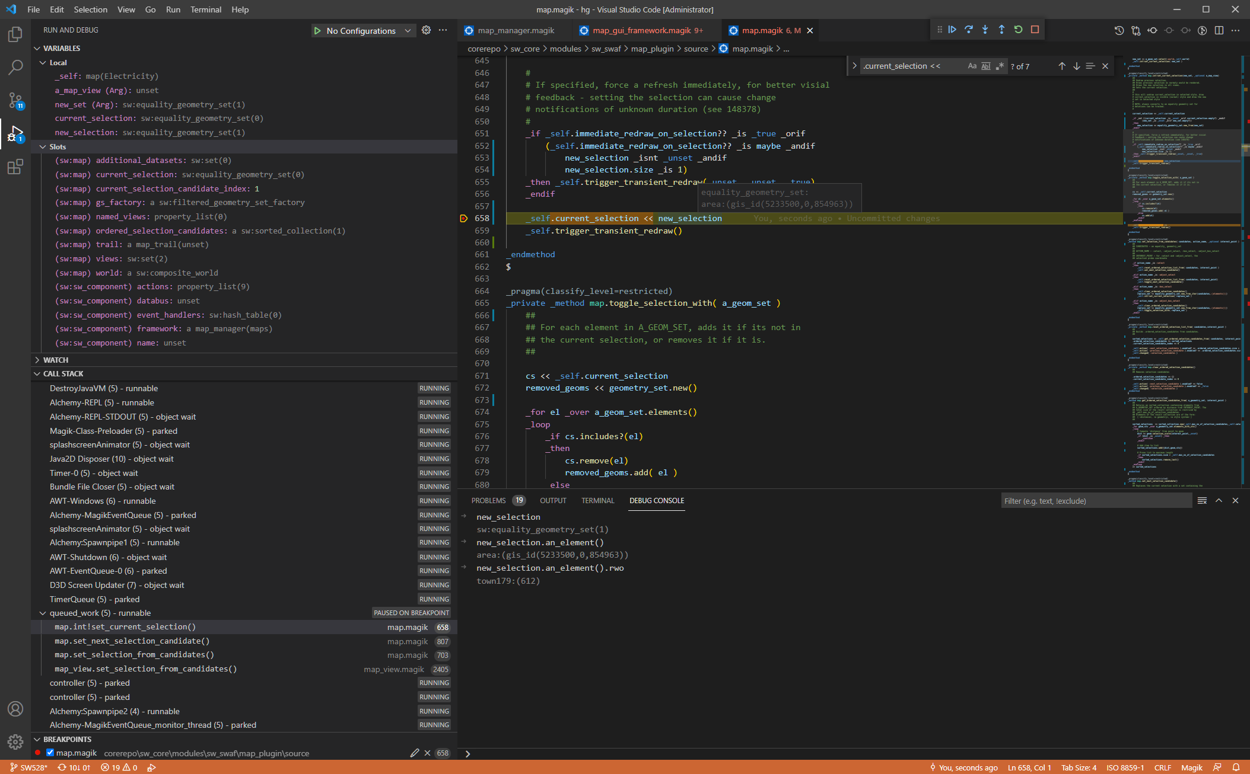The height and width of the screenshot is (774, 1250).
Task: Click the Magik language mode in status bar
Action: (x=1191, y=767)
